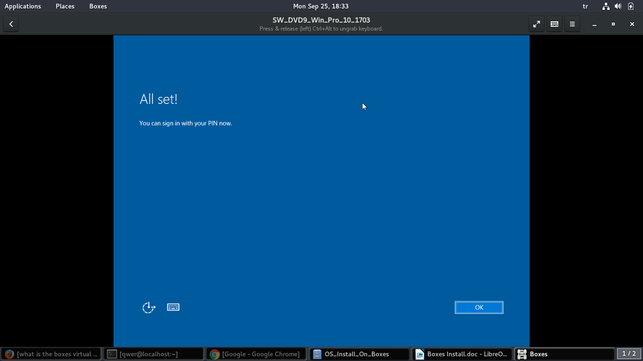
Task: Open the on-screen keyboard icon in Windows
Action: pyautogui.click(x=173, y=307)
